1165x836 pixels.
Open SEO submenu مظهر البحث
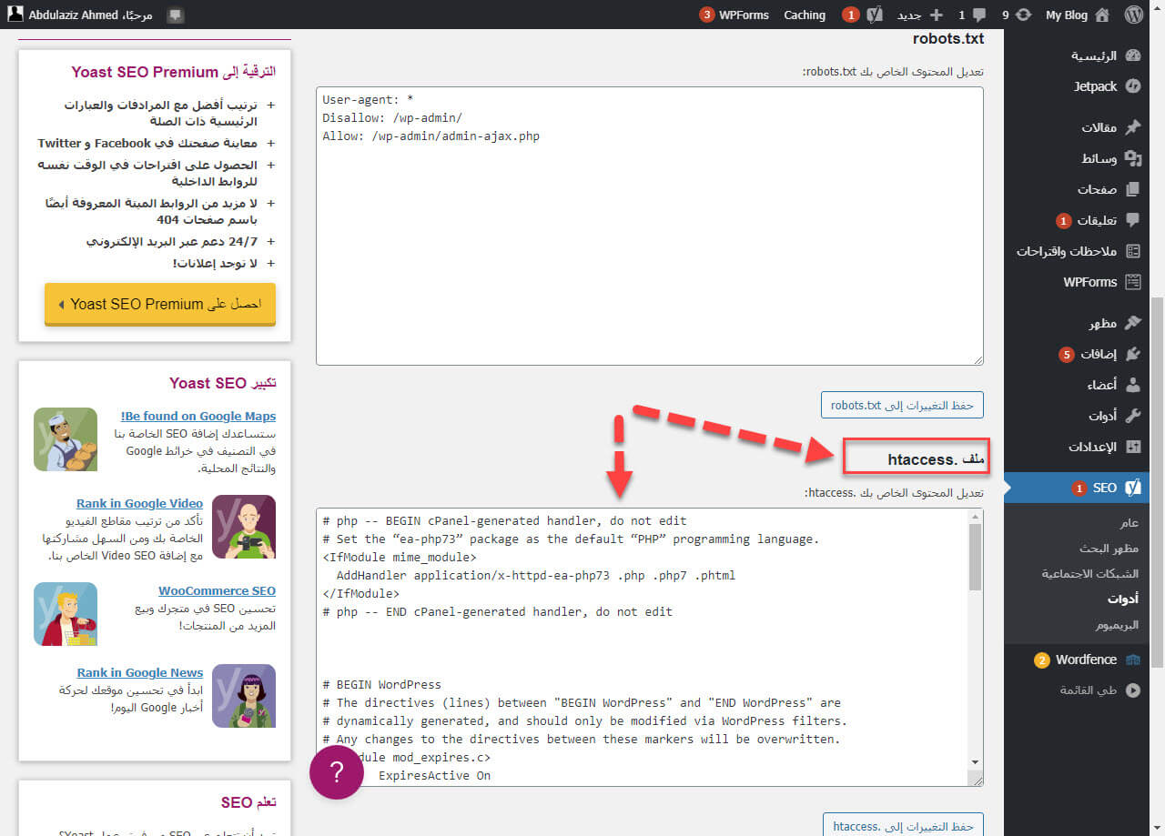[x=1109, y=549]
